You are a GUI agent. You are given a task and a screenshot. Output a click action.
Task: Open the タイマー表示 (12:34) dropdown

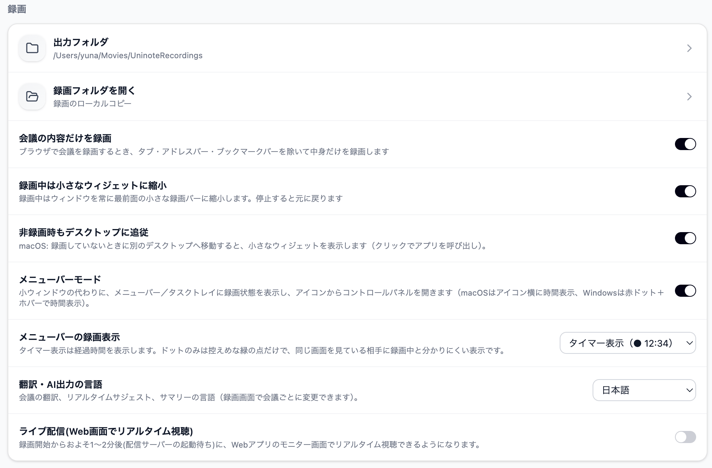pyautogui.click(x=627, y=343)
